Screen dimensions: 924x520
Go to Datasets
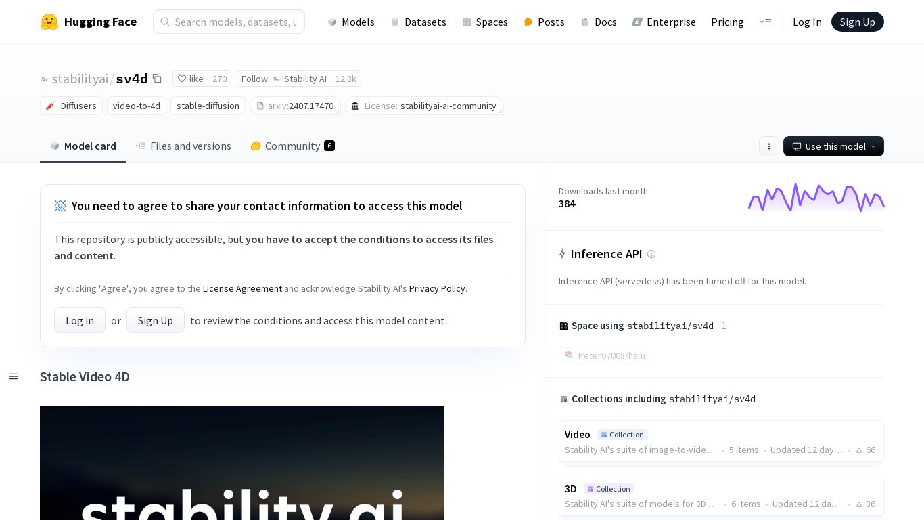(419, 22)
